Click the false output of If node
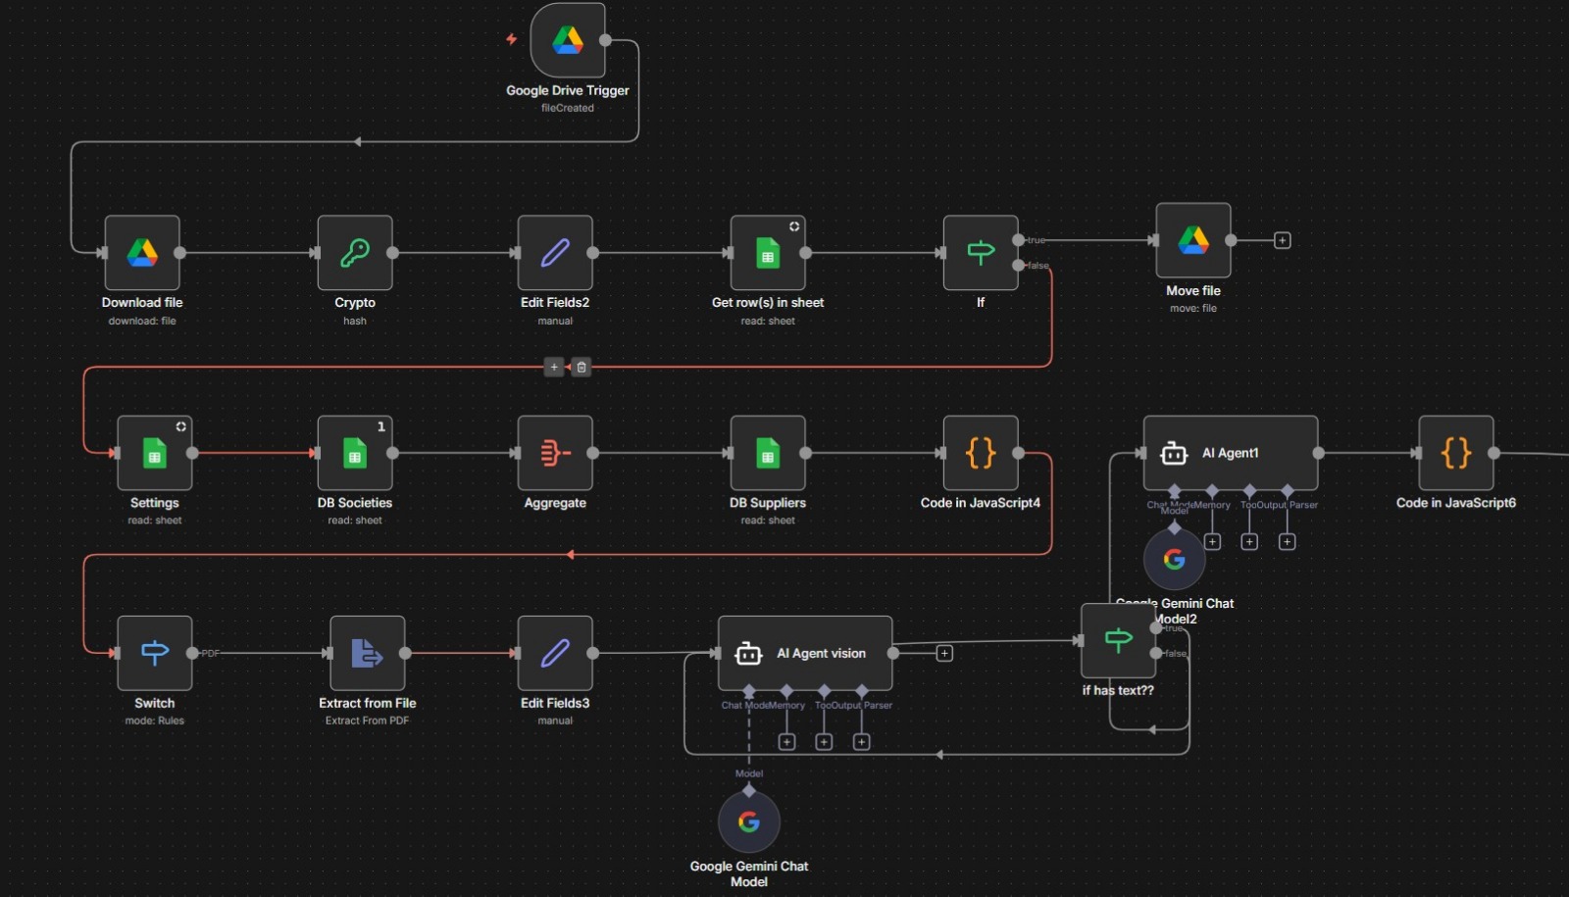This screenshot has height=897, width=1569. tap(1019, 265)
